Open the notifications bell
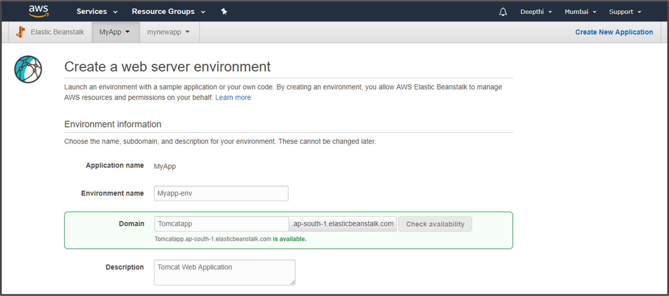Screen dimensions: 669x296 tap(503, 12)
